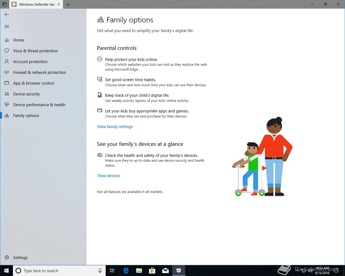
Task: Click 'Help protect your kids online.' text
Action: pyautogui.click(x=131, y=59)
